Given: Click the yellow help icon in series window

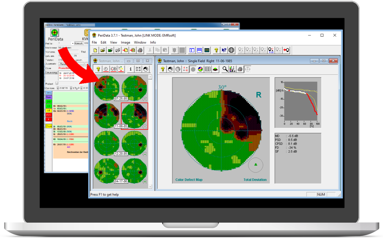Looking at the screenshot, I should (x=98, y=69).
